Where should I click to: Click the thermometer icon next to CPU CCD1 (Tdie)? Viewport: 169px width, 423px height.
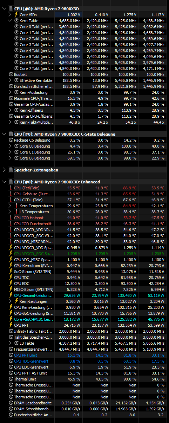pos(11,200)
